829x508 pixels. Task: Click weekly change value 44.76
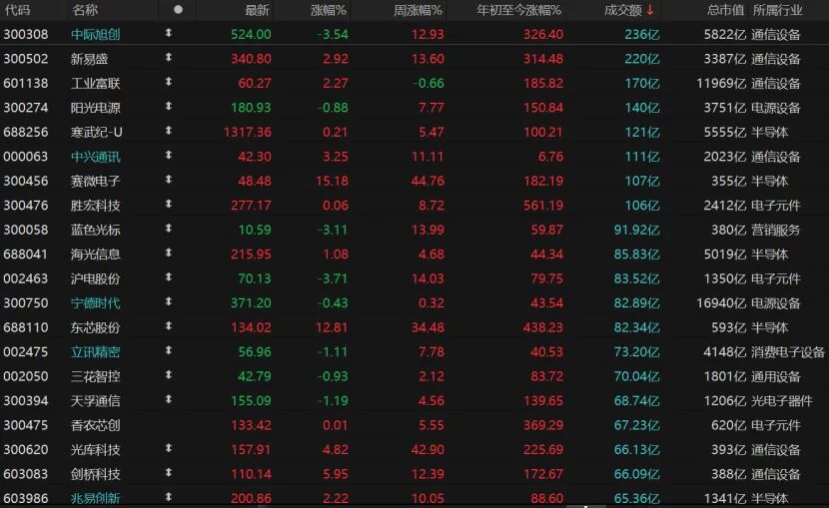427,181
